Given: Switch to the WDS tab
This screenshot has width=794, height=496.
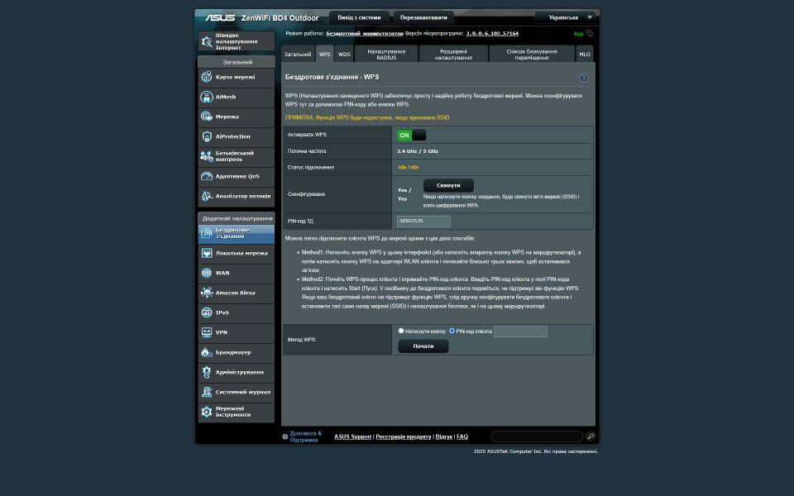Looking at the screenshot, I should coord(344,55).
